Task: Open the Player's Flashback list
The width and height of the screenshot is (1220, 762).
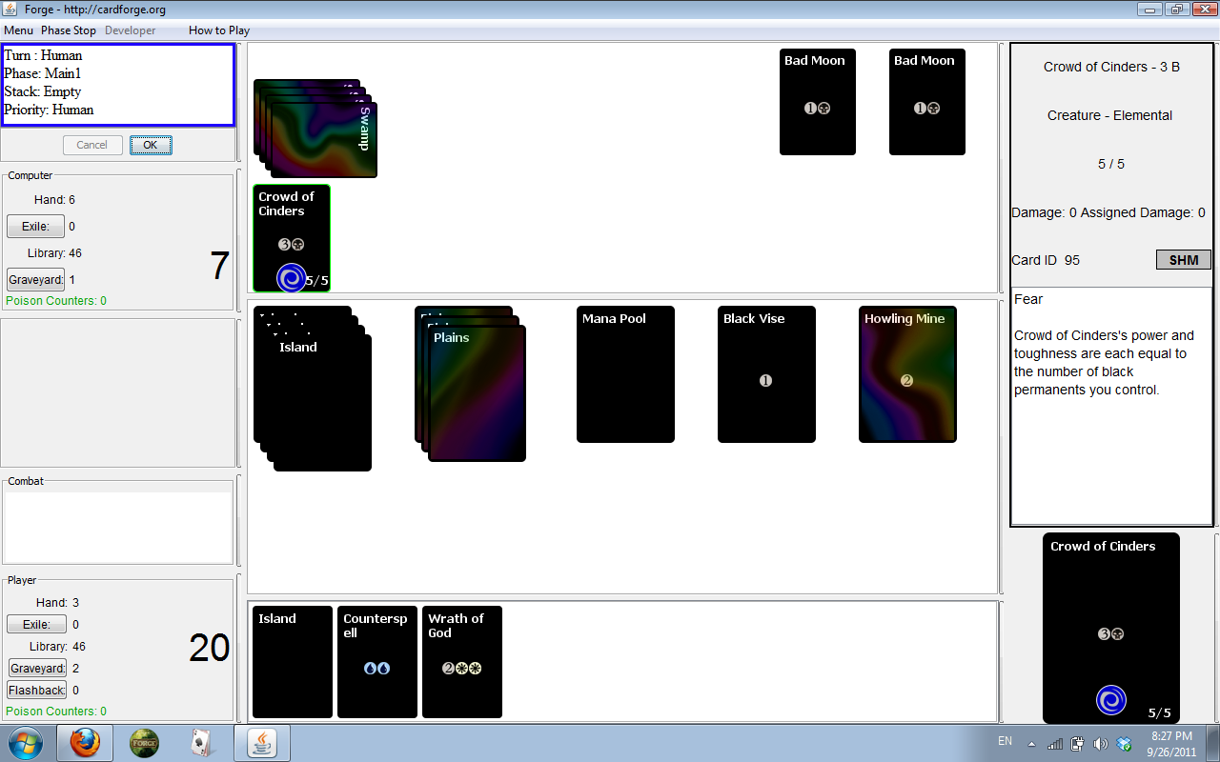Action: pyautogui.click(x=36, y=691)
